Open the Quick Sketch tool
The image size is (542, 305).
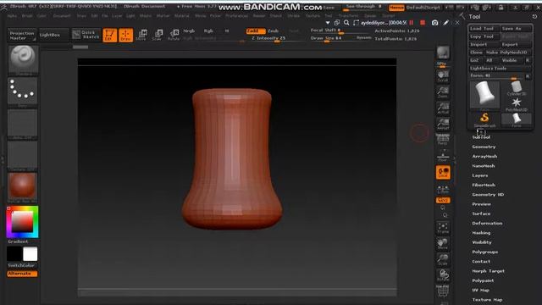[x=86, y=35]
